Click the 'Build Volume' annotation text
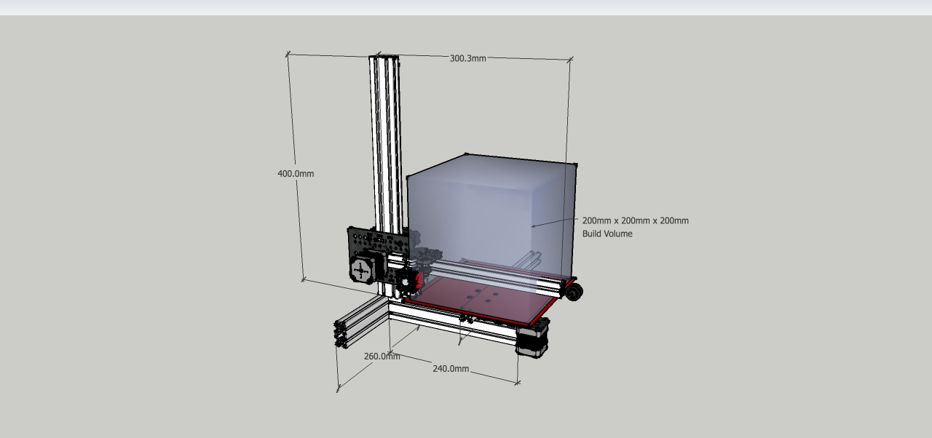 pos(607,234)
